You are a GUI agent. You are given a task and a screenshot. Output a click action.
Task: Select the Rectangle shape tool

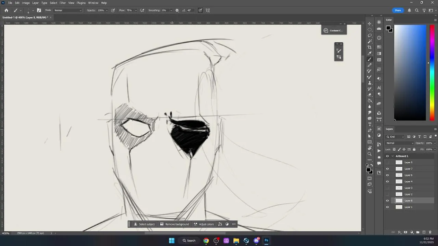click(370, 142)
